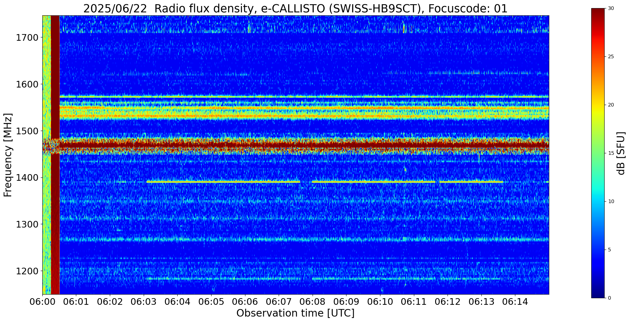Click the 06:14 time tick label
This screenshot has height=322, width=630.
pyautogui.click(x=515, y=302)
